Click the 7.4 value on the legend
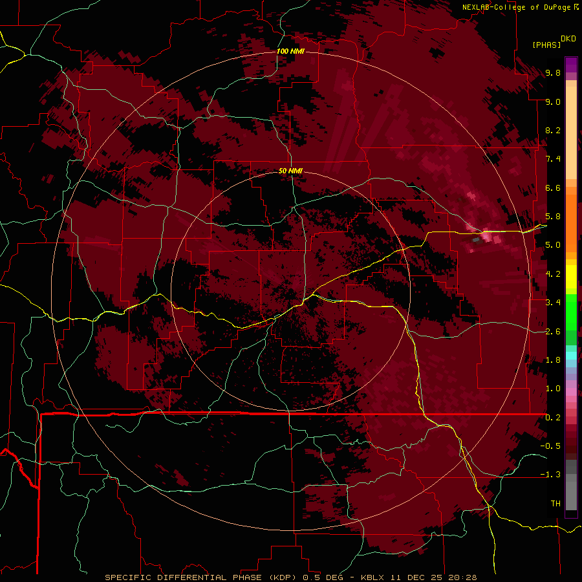Image resolution: width=582 pixels, height=582 pixels. 553,159
